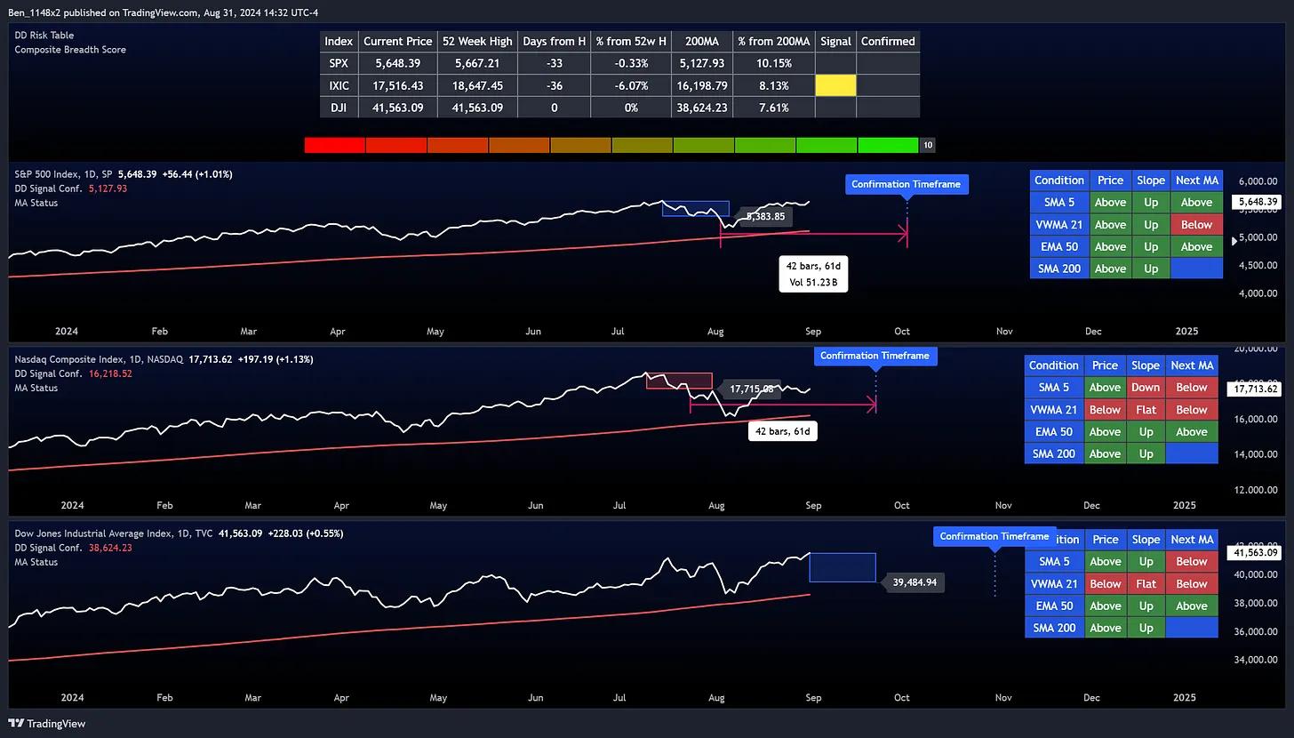Click the 42 bars, 61d label on Nasdaq chart
Viewport: 1294px width, 738px height.
point(783,431)
